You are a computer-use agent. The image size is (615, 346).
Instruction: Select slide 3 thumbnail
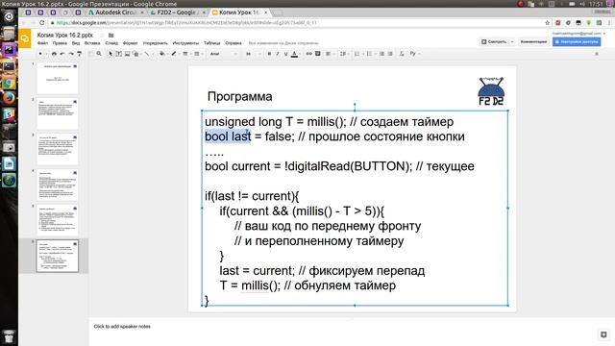point(58,150)
